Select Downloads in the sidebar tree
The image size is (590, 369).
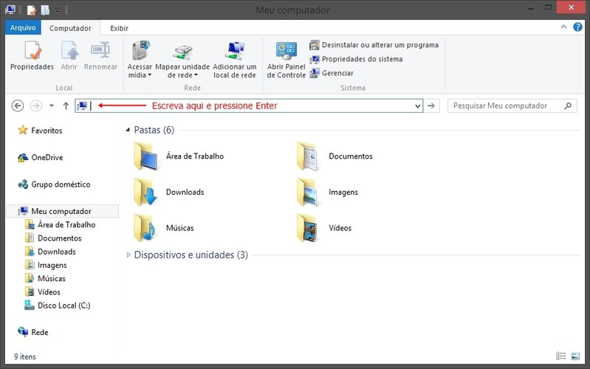click(50, 252)
